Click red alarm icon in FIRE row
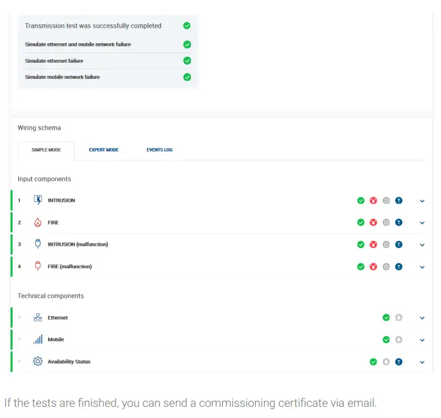The width and height of the screenshot is (441, 418). [373, 222]
